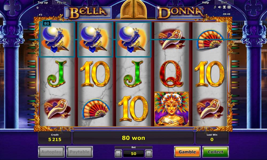The image size is (267, 160).
Task: Click the red fan symbol on reel five
Action: tap(210, 40)
